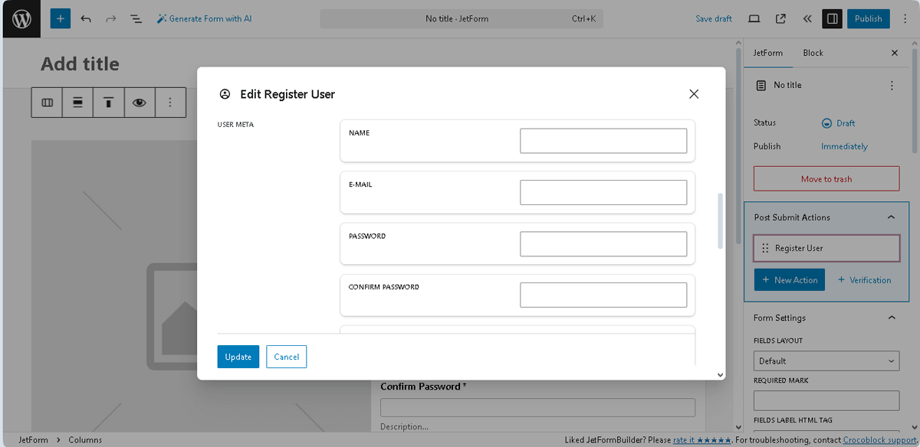
Task: Click the Password user meta input
Action: point(603,243)
